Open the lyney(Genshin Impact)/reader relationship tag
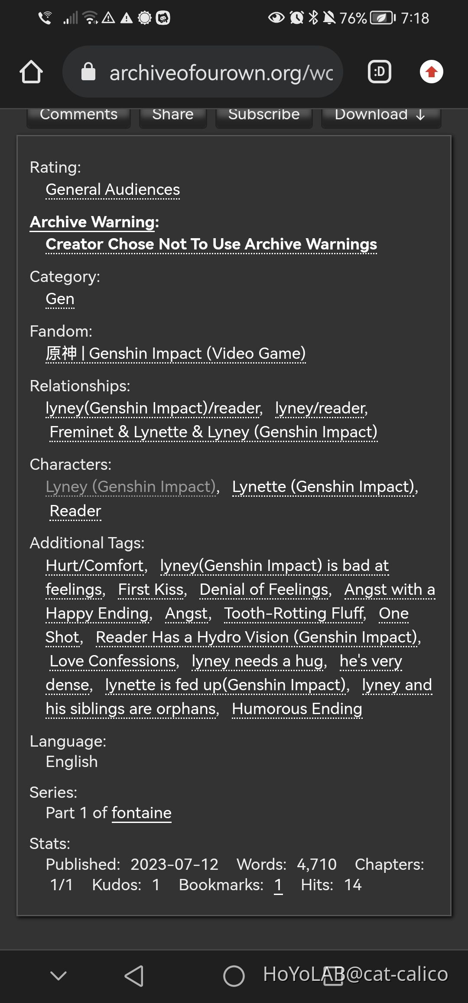Image resolution: width=468 pixels, height=1003 pixels. point(152,408)
